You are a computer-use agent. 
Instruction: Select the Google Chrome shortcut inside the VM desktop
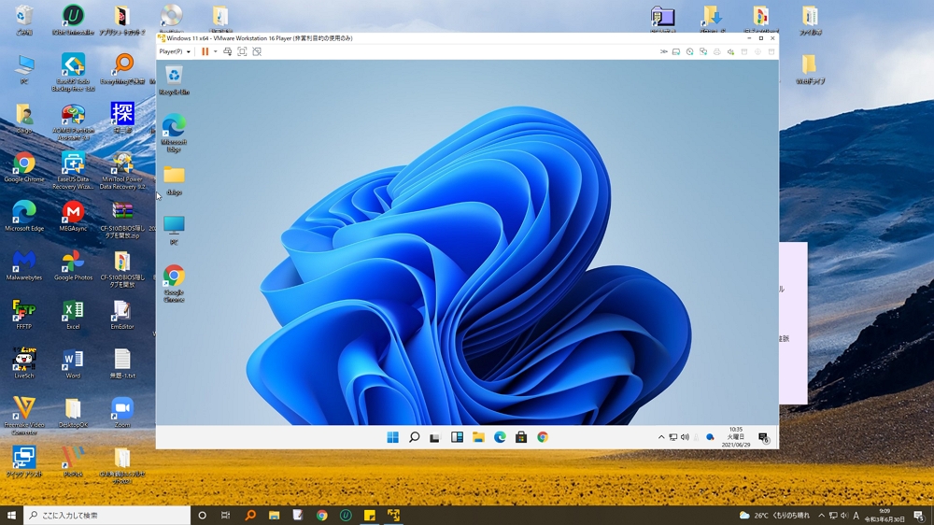(174, 284)
